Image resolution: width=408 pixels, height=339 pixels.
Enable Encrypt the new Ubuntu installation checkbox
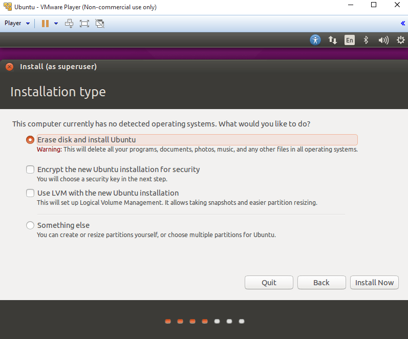tap(30, 169)
